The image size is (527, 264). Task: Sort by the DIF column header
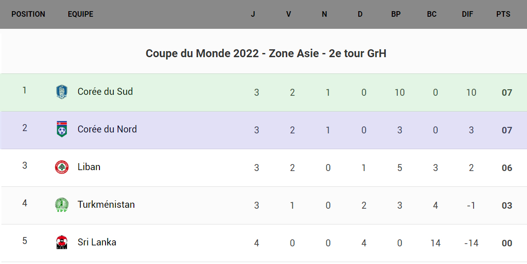467,14
